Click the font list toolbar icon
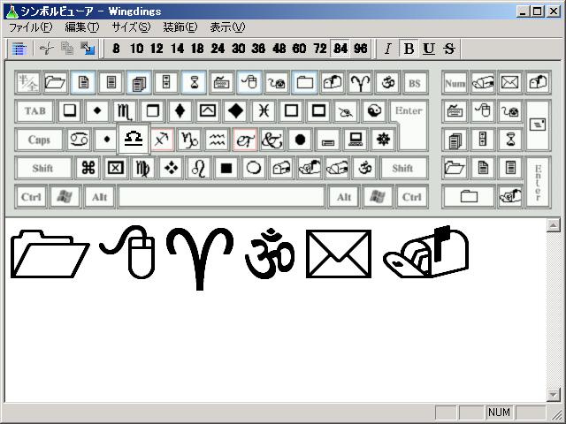The image size is (566, 424). point(19,49)
